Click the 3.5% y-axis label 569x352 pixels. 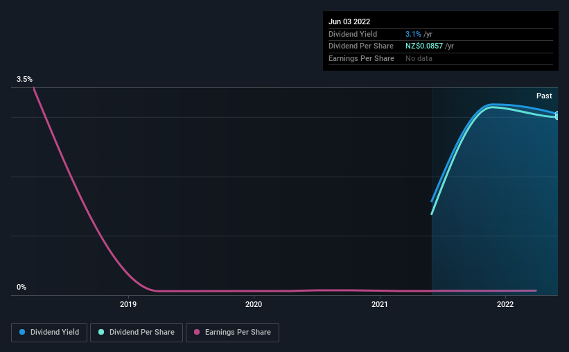24,79
